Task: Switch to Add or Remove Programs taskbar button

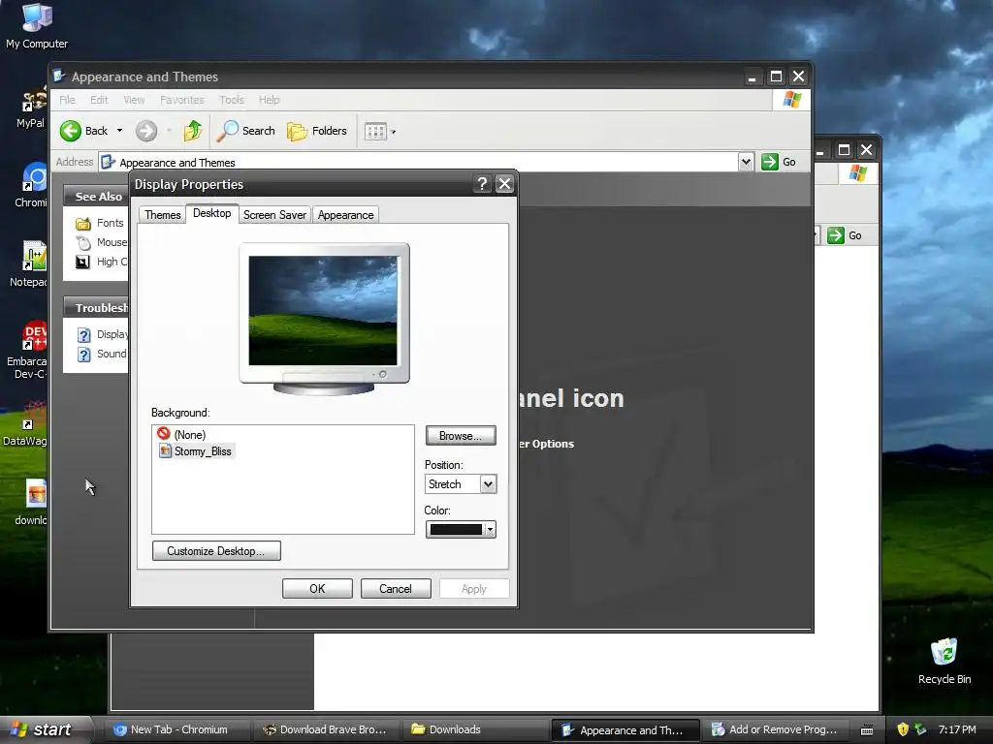Action: point(775,729)
